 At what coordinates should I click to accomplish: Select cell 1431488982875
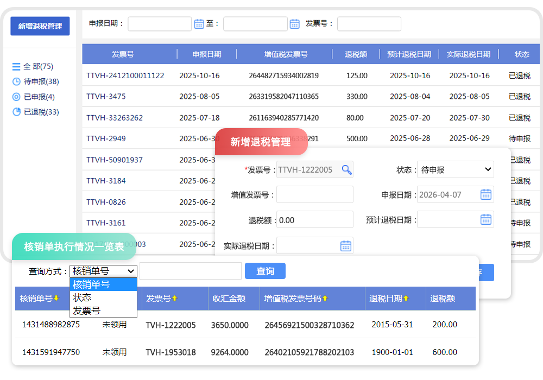click(x=51, y=325)
